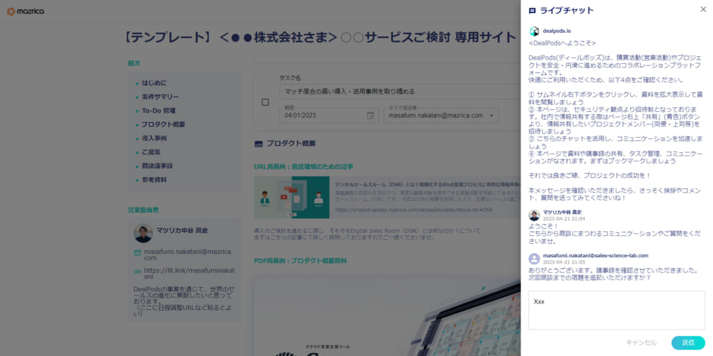Go to 案件サマリー in table of contents
This screenshot has height=356, width=713.
pos(161,97)
